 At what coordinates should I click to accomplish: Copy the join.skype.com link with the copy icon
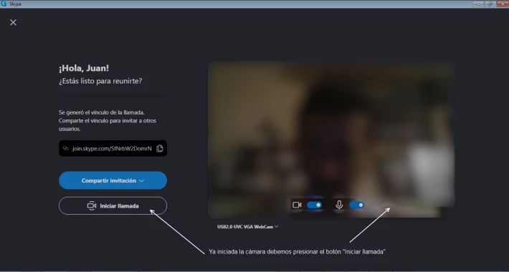pos(159,148)
